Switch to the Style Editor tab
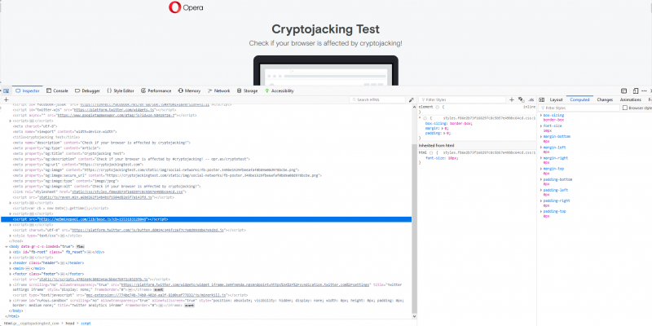The height and width of the screenshot is (326, 652). [x=121, y=90]
